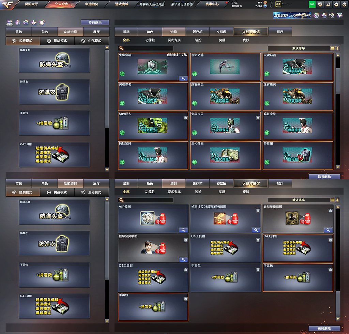
Task: Switch to 火线珍藏馆 tab in upper panel
Action: tap(251, 32)
